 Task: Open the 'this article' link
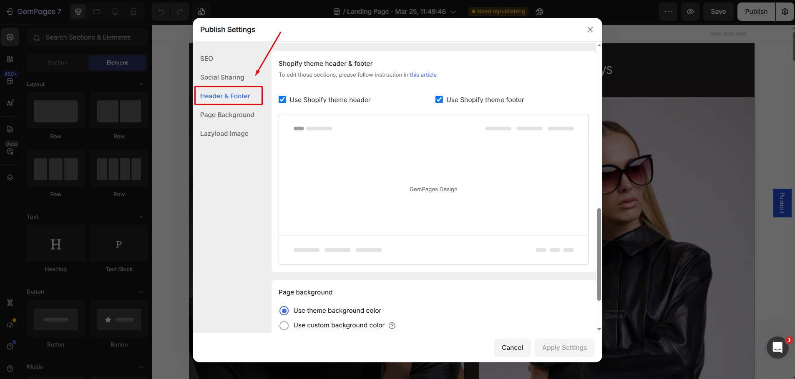(423, 75)
